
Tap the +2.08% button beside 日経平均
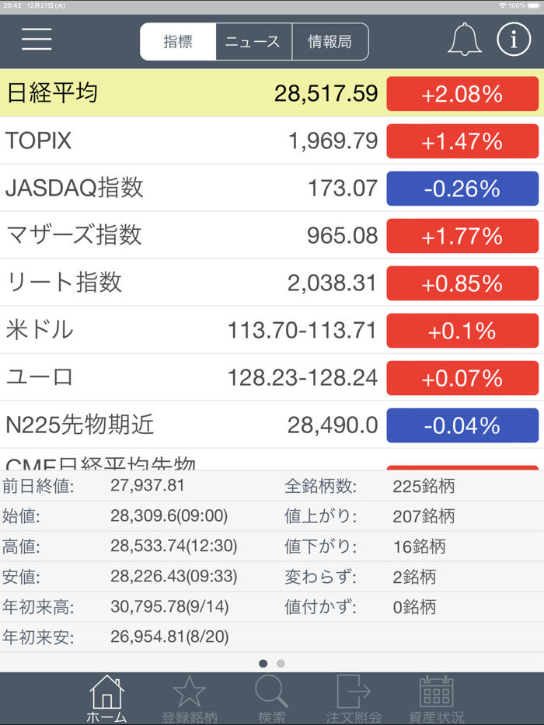[x=462, y=93]
